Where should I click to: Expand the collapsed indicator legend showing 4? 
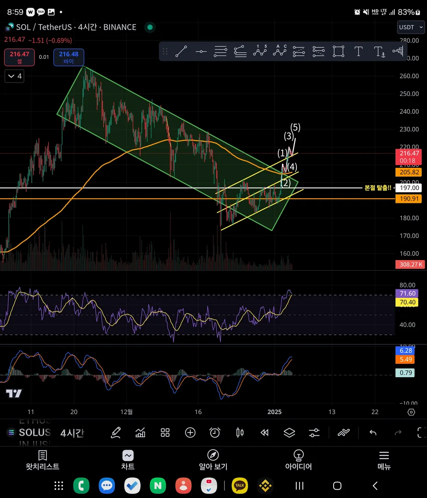point(15,76)
